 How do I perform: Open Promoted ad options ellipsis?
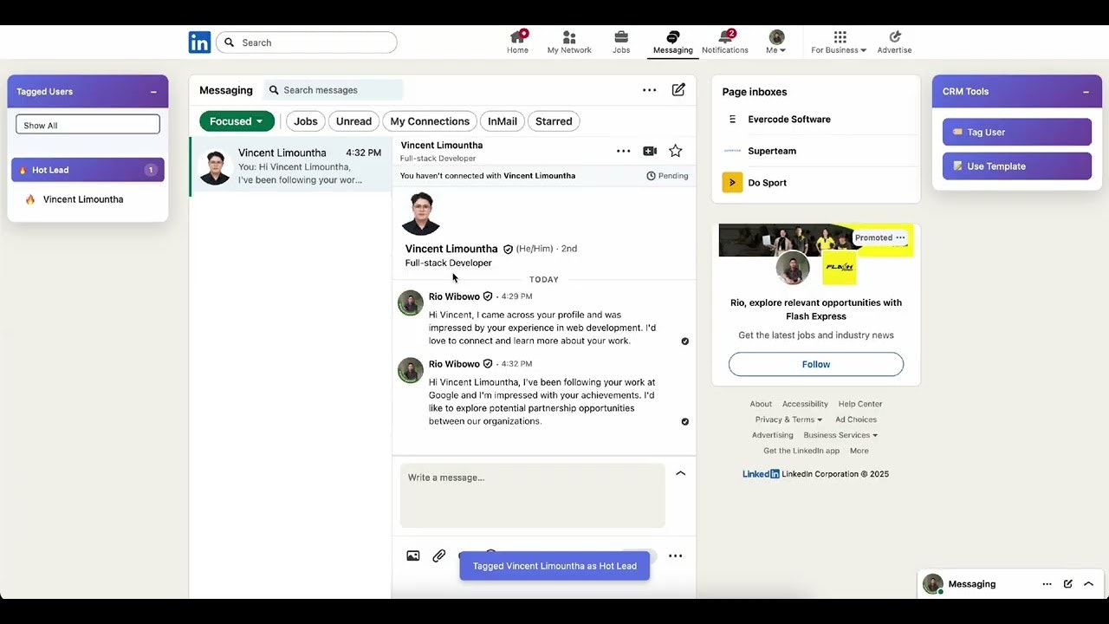(x=900, y=237)
